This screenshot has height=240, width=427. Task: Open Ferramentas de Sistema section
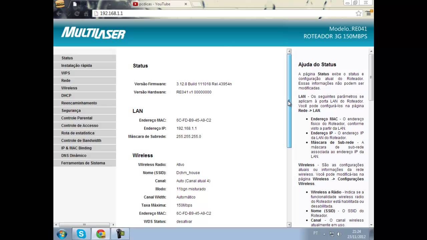click(83, 163)
